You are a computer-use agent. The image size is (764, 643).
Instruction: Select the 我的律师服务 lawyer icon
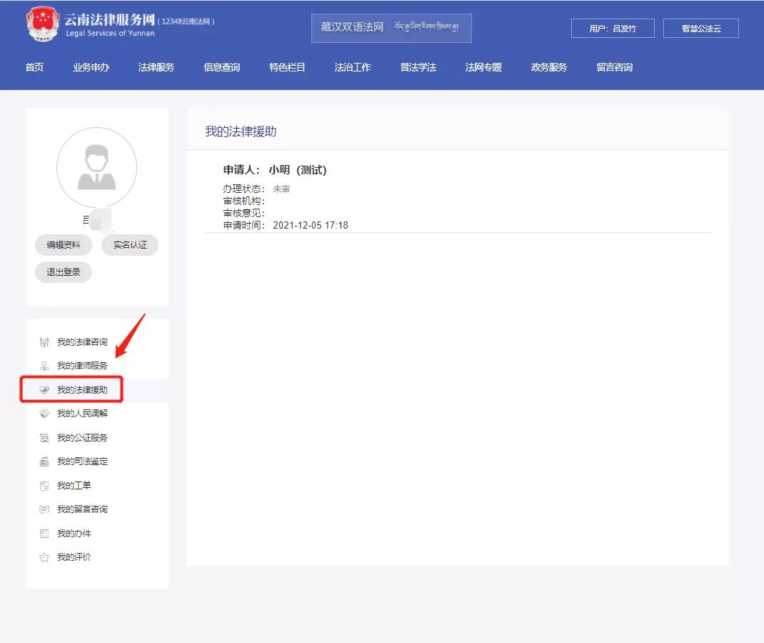pos(44,366)
